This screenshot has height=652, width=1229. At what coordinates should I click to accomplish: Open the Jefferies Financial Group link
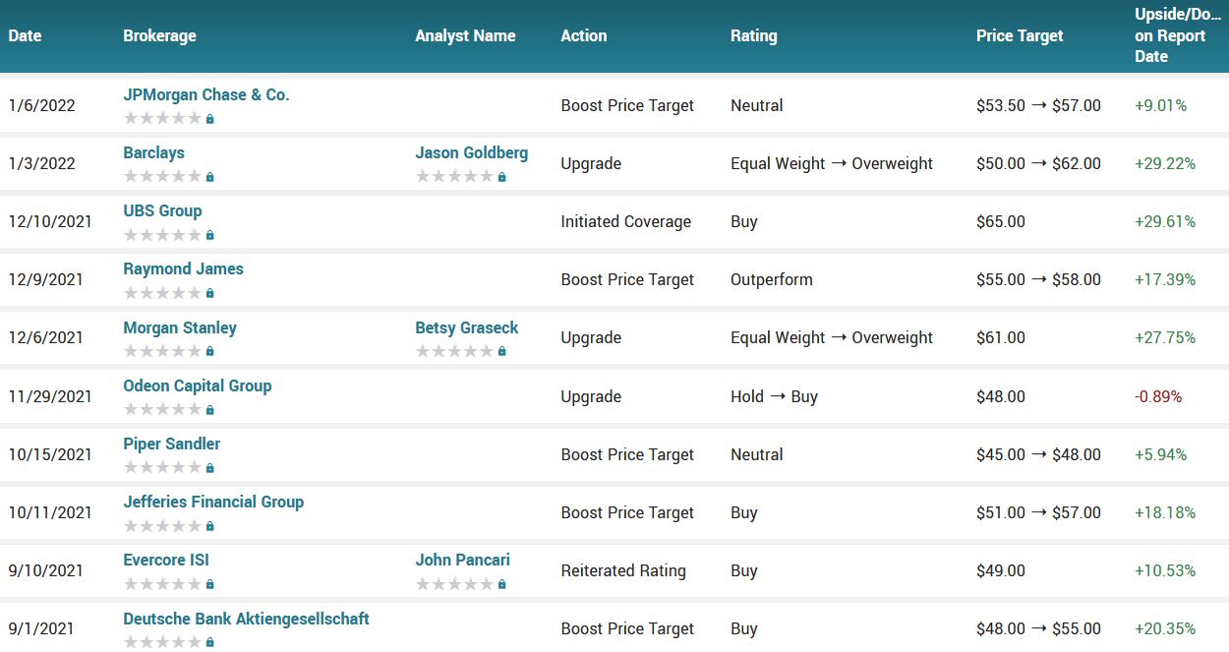(x=213, y=503)
